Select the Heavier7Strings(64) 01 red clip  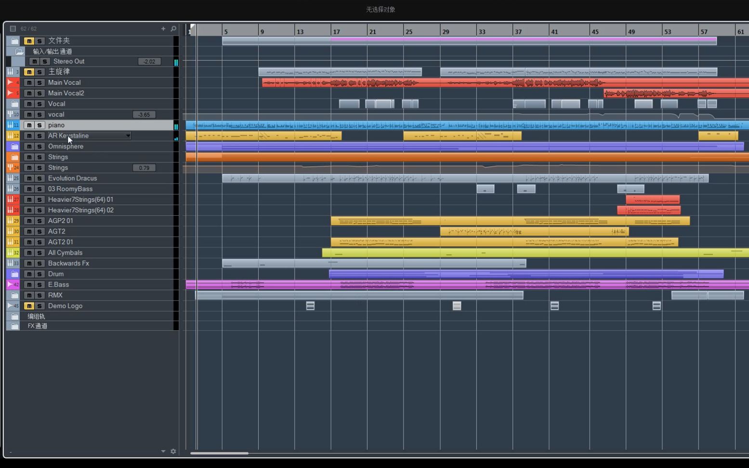point(653,199)
